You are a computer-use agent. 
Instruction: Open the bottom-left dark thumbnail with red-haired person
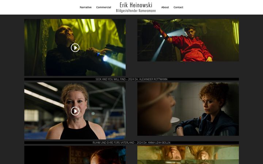tap(75, 155)
